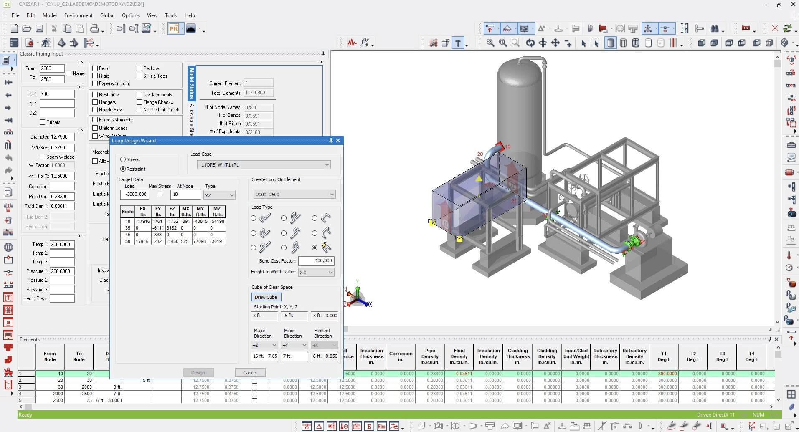Open the Tools menu
The image size is (799, 432).
click(x=170, y=15)
